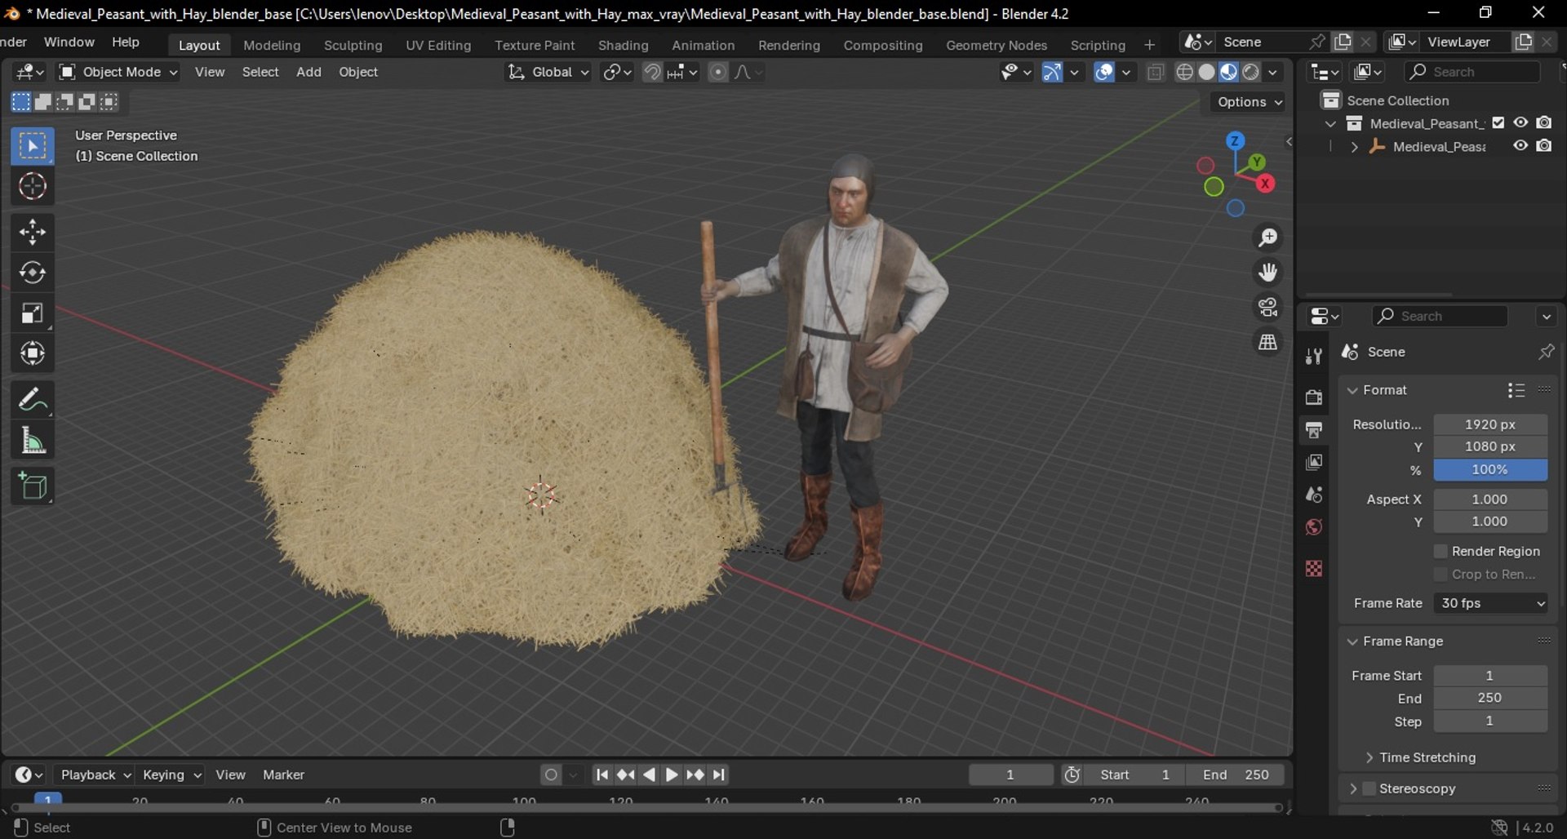Jump to the end frame button
The width and height of the screenshot is (1567, 839).
719,775
